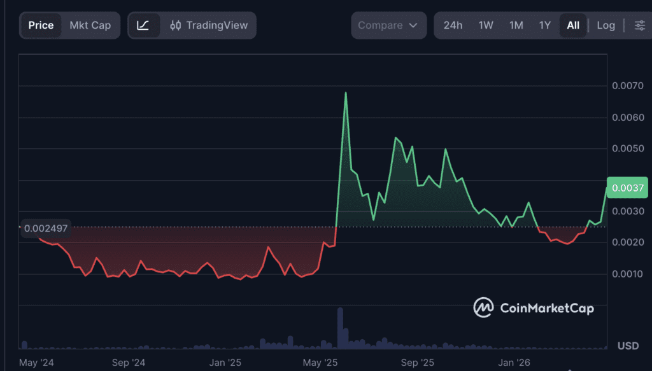Click the tallest volume bar
Screen dimensions: 652x371
pyautogui.click(x=340, y=328)
